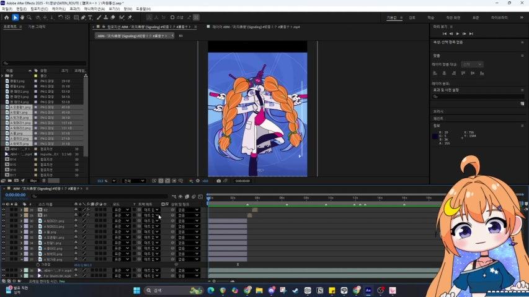This screenshot has height=297, width=529.
Task: Select the Selection arrow tool
Action: tap(16, 17)
